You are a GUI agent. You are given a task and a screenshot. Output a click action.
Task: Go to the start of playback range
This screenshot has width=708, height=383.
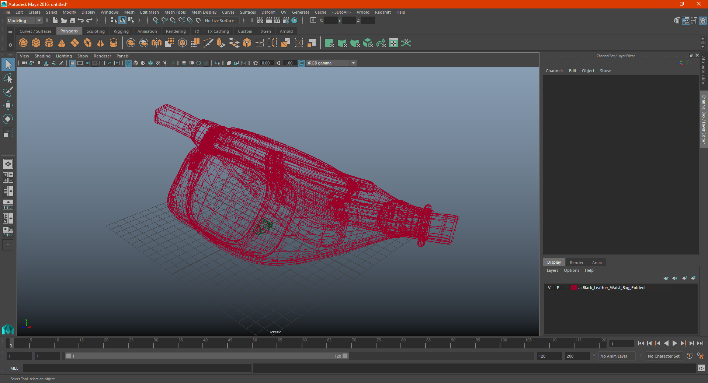pos(641,343)
